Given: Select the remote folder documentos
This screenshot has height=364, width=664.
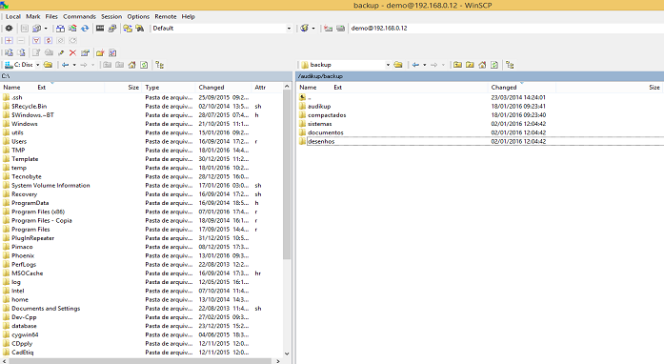Looking at the screenshot, I should [x=325, y=132].
